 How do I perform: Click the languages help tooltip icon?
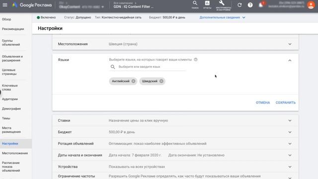(x=196, y=60)
